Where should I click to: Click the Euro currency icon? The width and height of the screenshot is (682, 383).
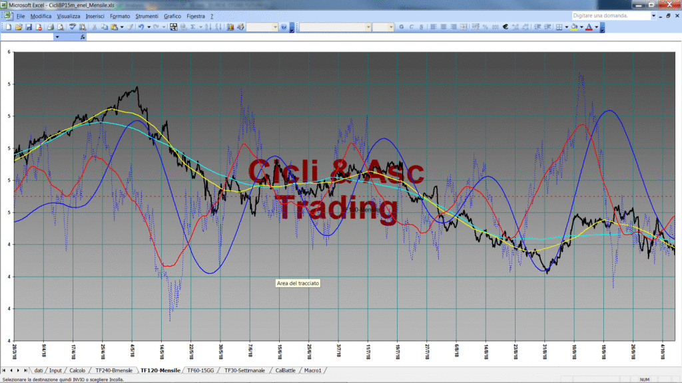506,27
